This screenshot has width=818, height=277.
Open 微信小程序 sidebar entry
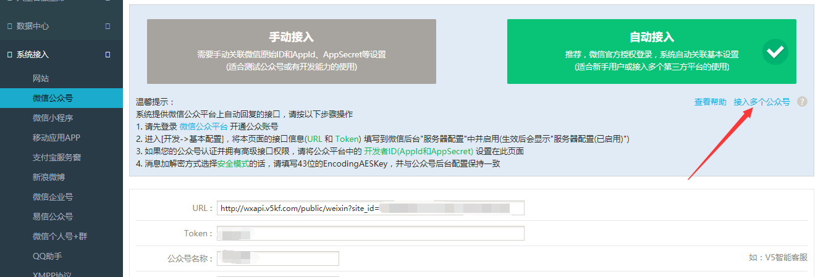[53, 118]
